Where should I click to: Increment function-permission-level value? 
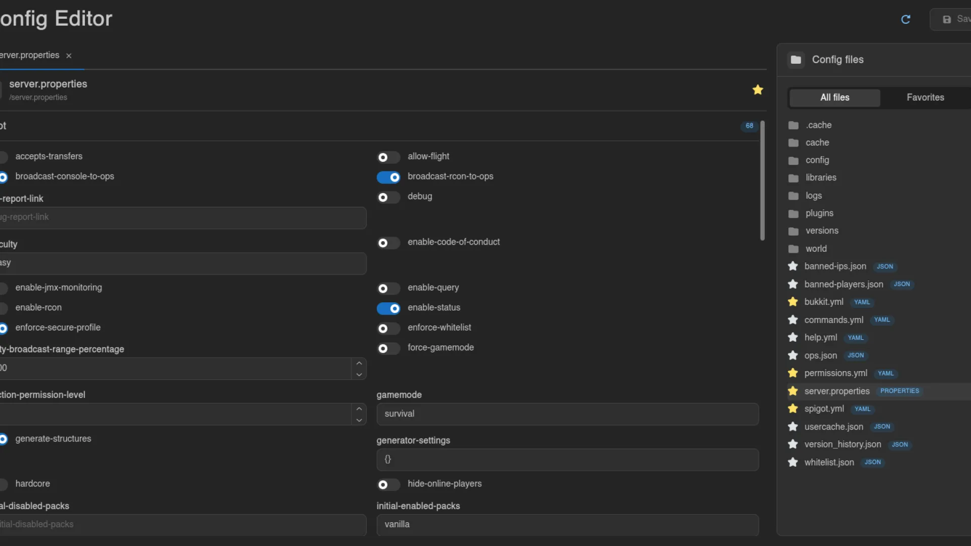(x=359, y=408)
